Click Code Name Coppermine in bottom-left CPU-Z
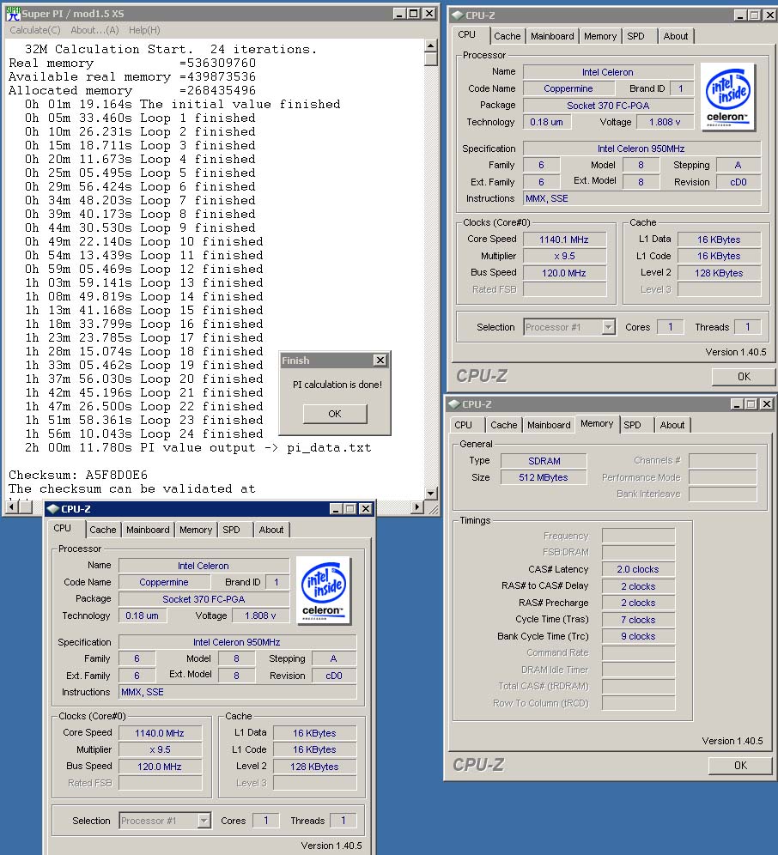Screen dimensions: 778x855 click(x=164, y=582)
